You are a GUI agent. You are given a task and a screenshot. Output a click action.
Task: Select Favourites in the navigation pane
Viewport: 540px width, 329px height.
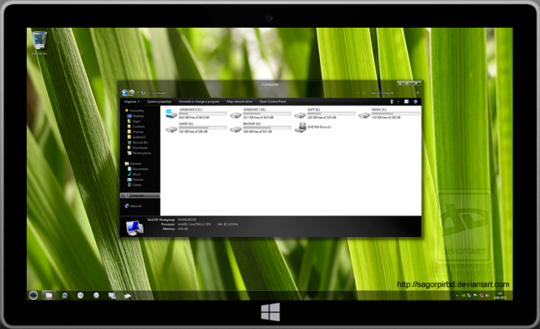[x=134, y=110]
